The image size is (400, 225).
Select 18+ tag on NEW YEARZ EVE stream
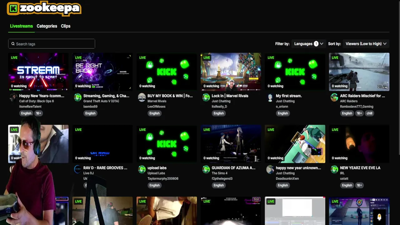coord(359,185)
